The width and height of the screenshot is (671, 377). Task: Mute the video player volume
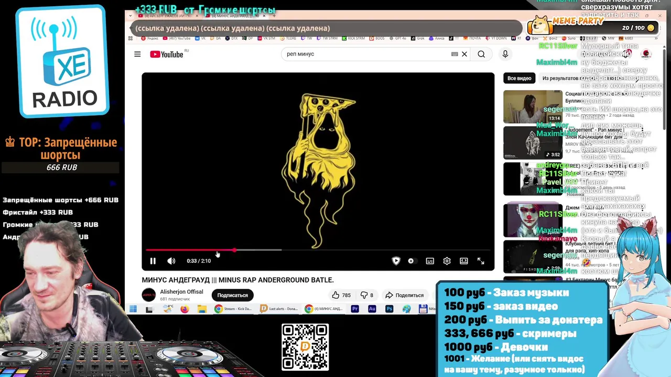[171, 261]
